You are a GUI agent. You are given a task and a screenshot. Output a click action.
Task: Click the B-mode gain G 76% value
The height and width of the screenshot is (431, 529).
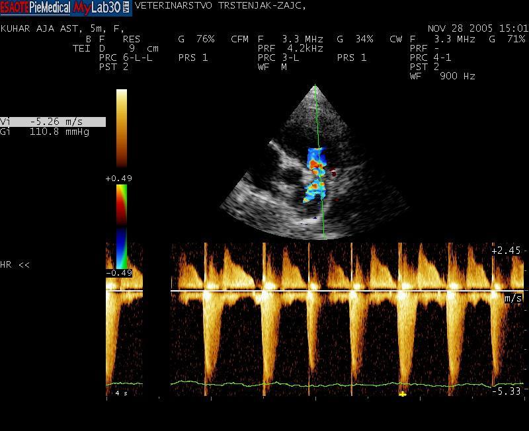pos(196,39)
